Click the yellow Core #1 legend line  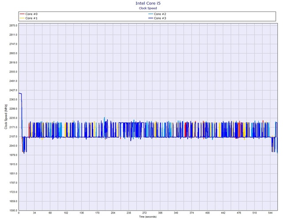pos(22,18)
